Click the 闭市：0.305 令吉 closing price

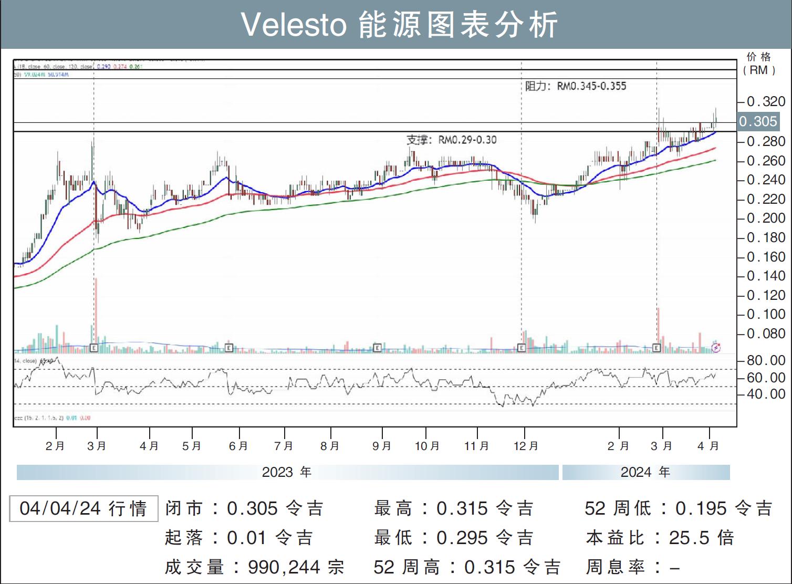(245, 508)
